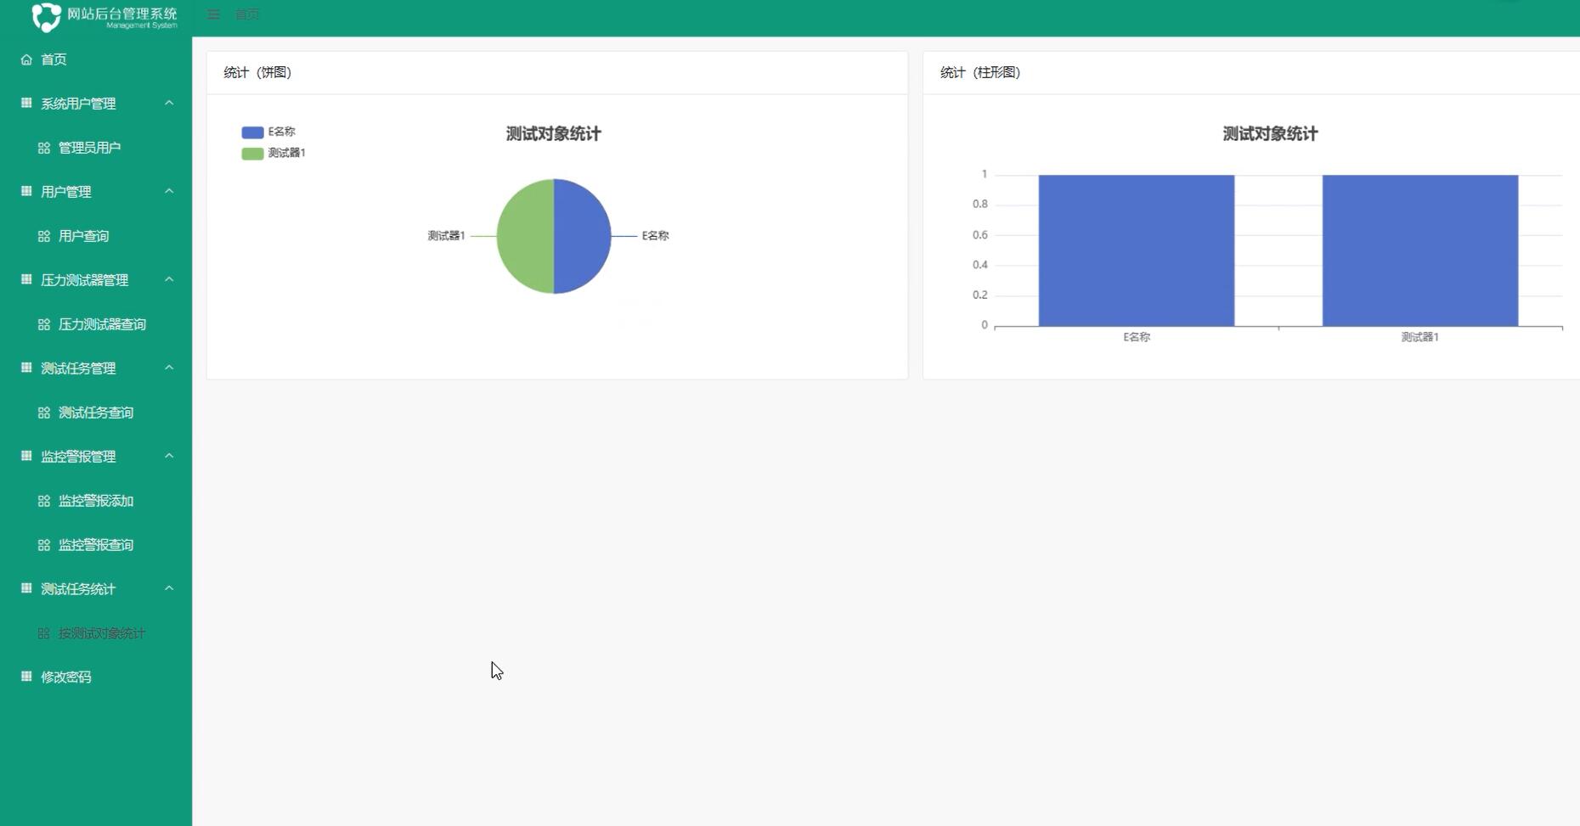The height and width of the screenshot is (826, 1580).
Task: Click the home icon beside 首页
Action: [x=26, y=59]
